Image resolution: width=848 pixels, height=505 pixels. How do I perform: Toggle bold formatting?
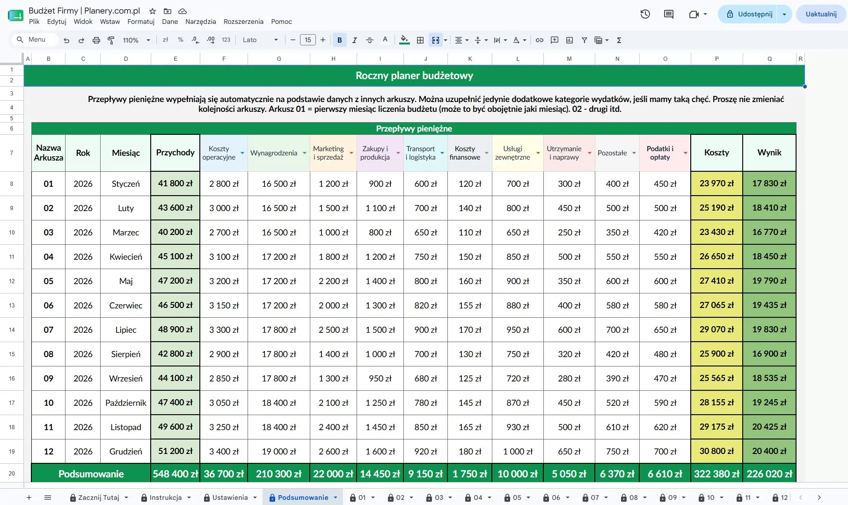pos(340,40)
